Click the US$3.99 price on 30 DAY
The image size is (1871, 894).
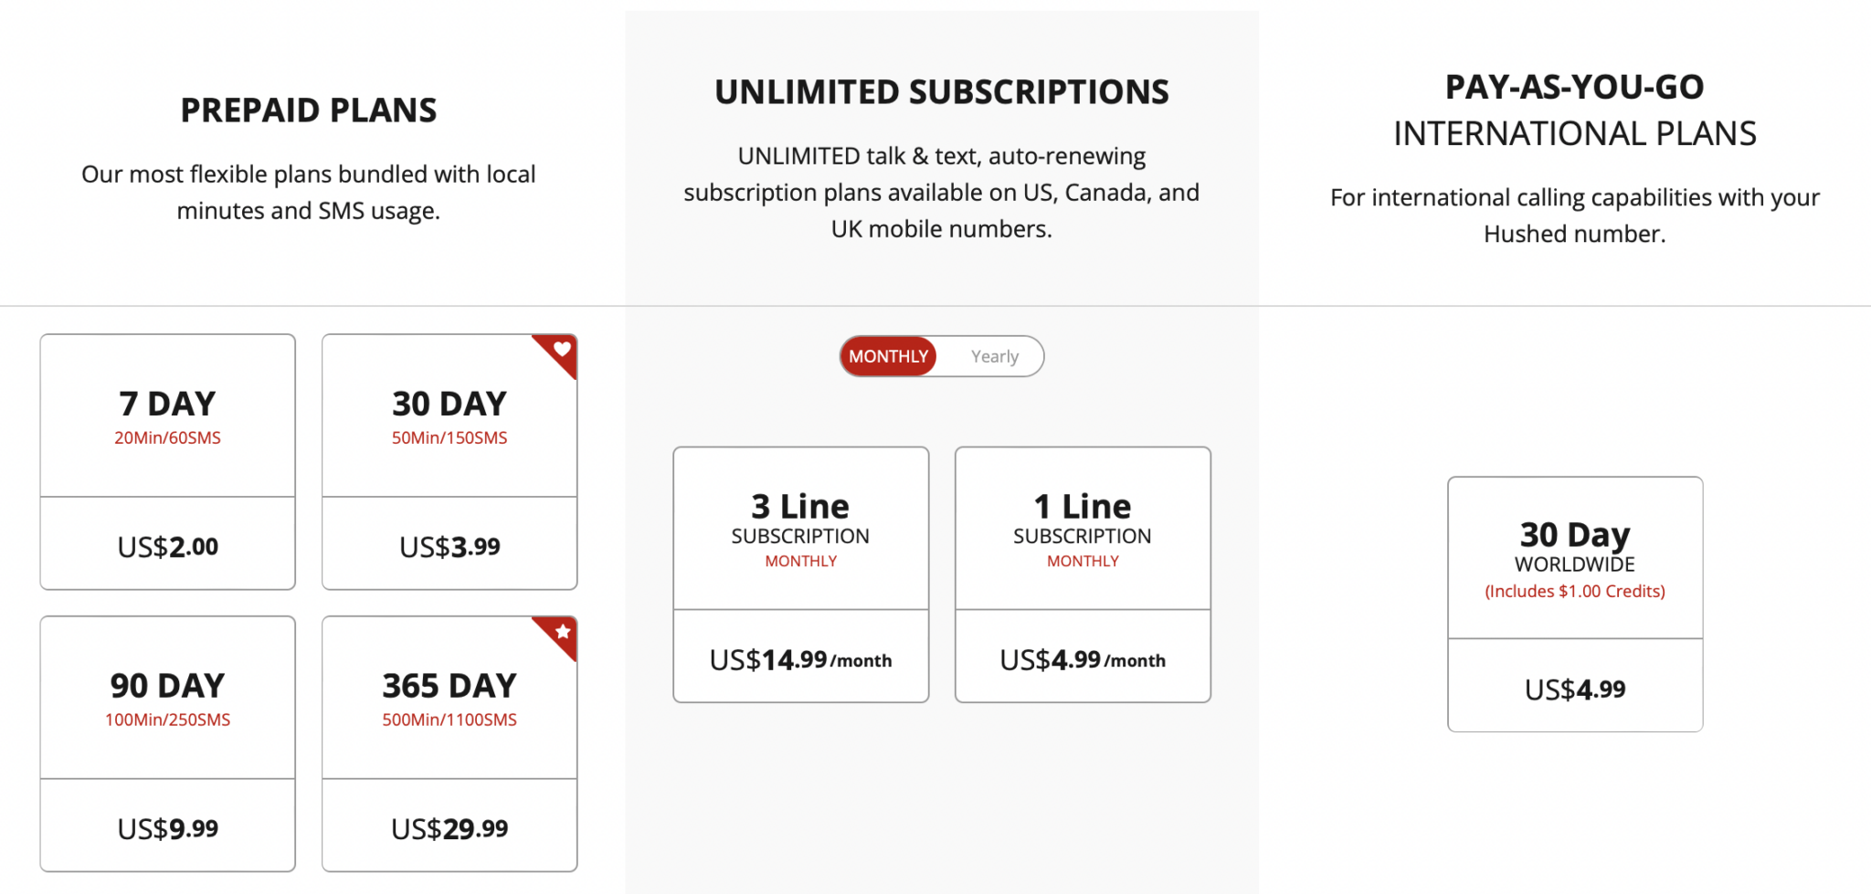pyautogui.click(x=449, y=547)
